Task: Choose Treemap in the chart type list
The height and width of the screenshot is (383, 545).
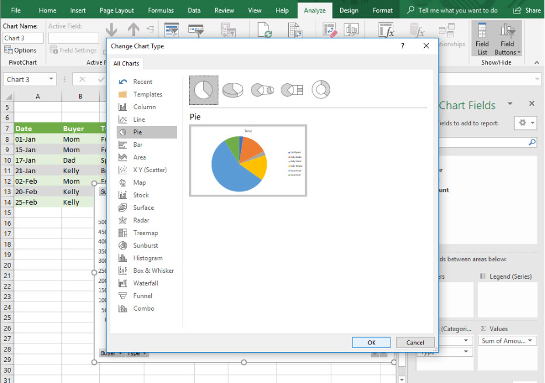Action: click(x=145, y=233)
